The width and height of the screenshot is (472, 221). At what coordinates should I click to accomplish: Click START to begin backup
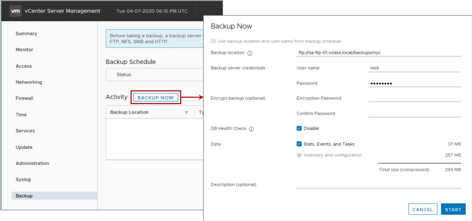[453, 209]
